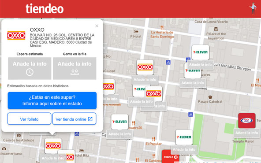261x163 pixels.
Task: Open 'Ver tienda online' external link
Action: tap(74, 119)
